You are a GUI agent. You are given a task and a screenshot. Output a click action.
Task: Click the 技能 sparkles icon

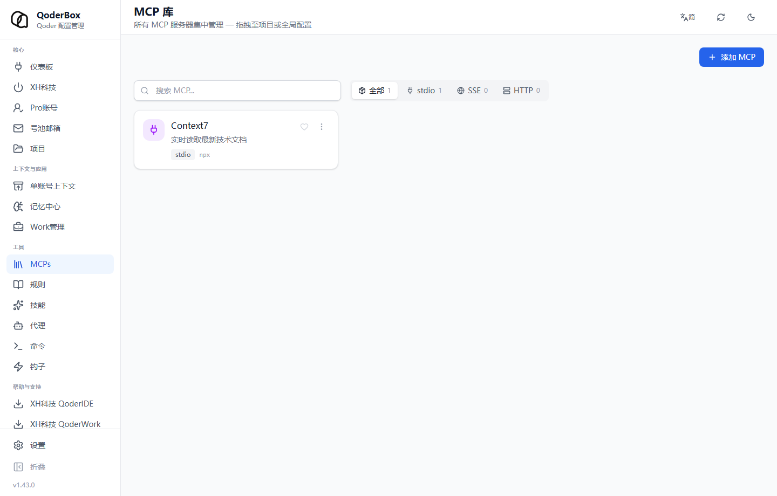click(18, 305)
